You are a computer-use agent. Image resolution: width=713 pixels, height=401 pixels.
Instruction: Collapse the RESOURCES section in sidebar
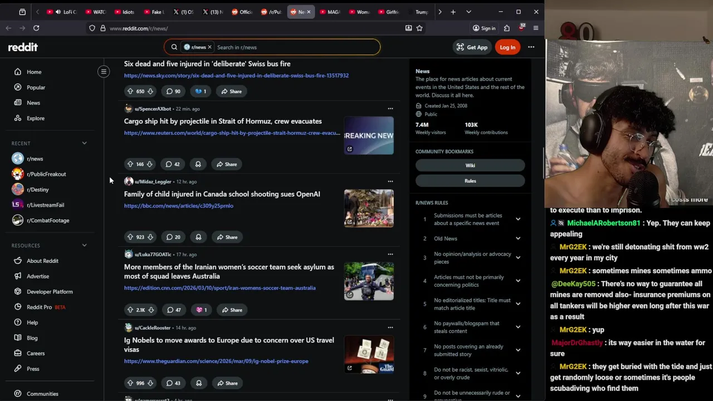pyautogui.click(x=84, y=245)
